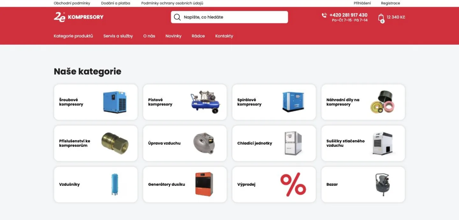Viewport: 459px width, 220px height.
Task: Open the Bazar category label
Action: [332, 184]
